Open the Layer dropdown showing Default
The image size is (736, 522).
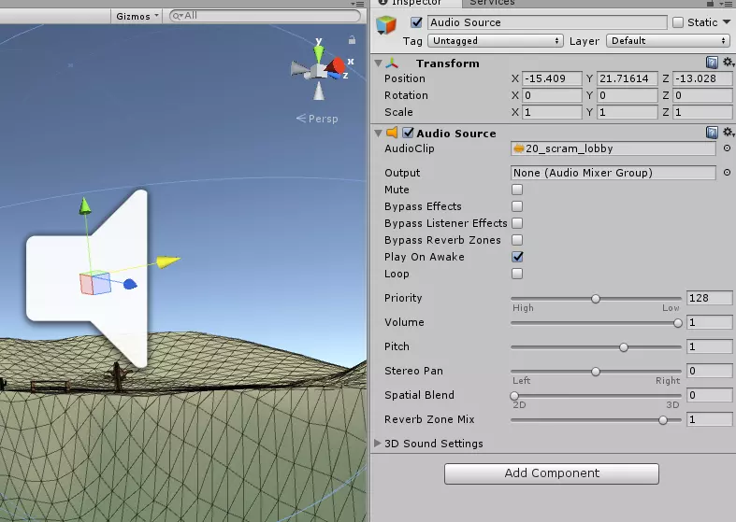tap(669, 41)
